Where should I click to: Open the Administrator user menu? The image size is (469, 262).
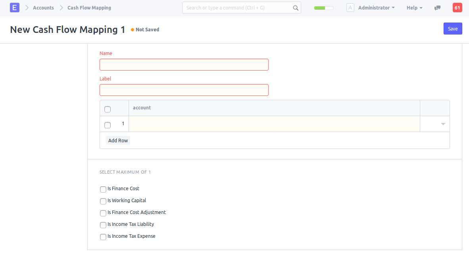[376, 8]
